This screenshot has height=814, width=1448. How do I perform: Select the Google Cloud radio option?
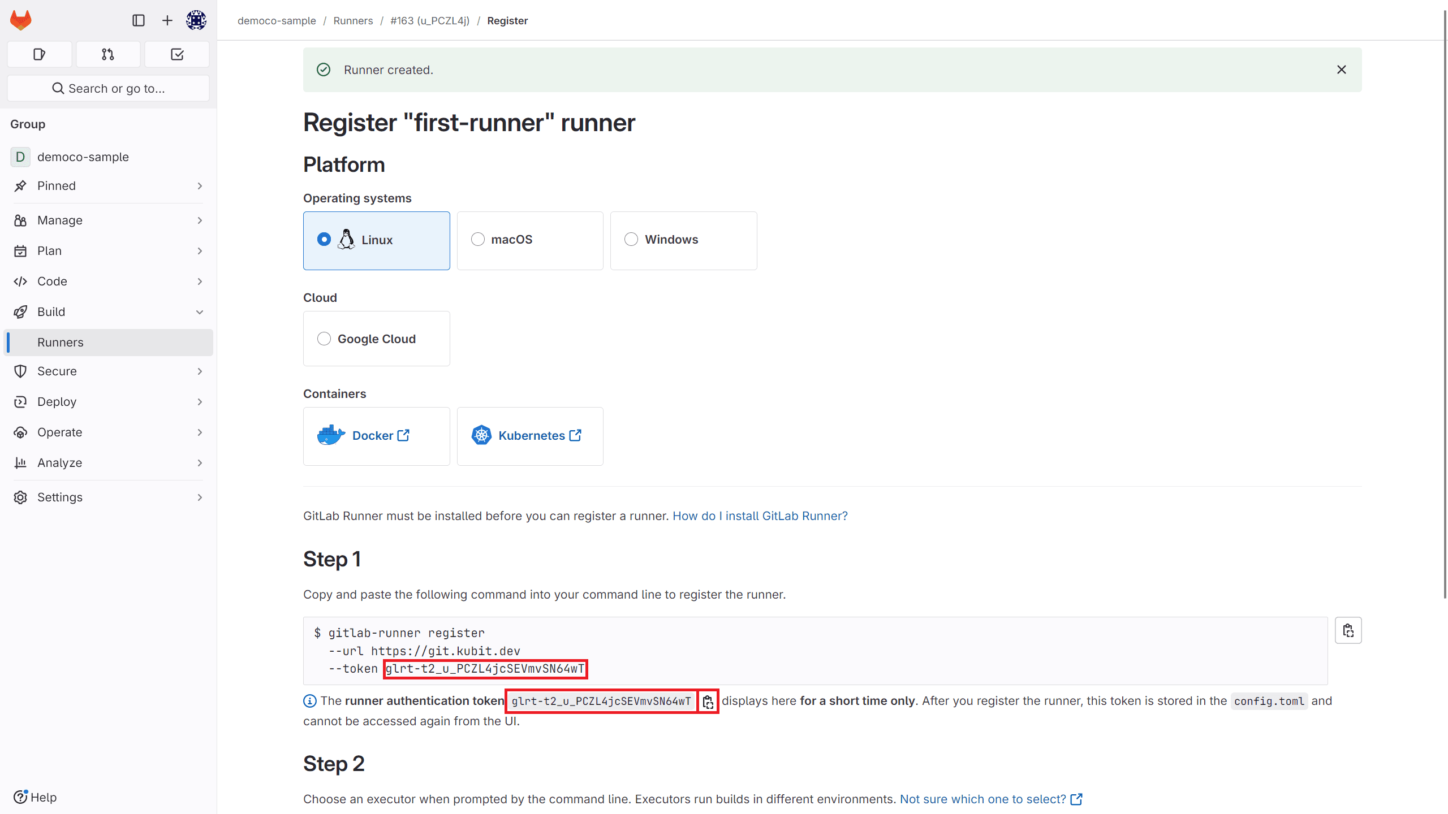tap(324, 339)
